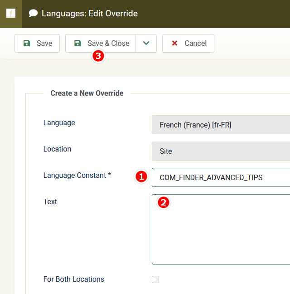Click the French (France) Language field

[222, 125]
